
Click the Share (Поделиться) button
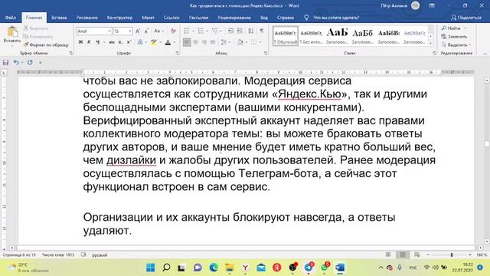(x=466, y=18)
